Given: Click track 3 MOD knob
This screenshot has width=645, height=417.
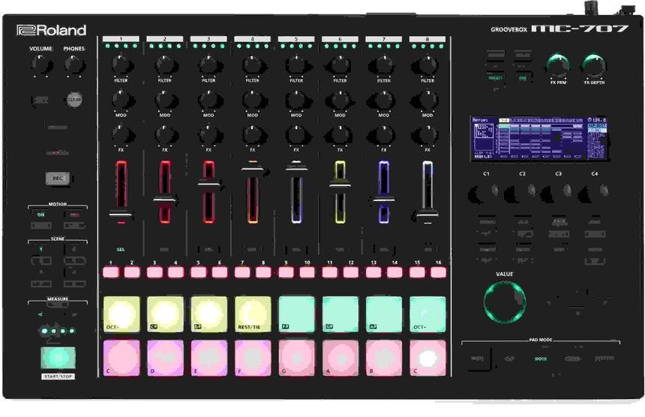Looking at the screenshot, I should (x=209, y=100).
